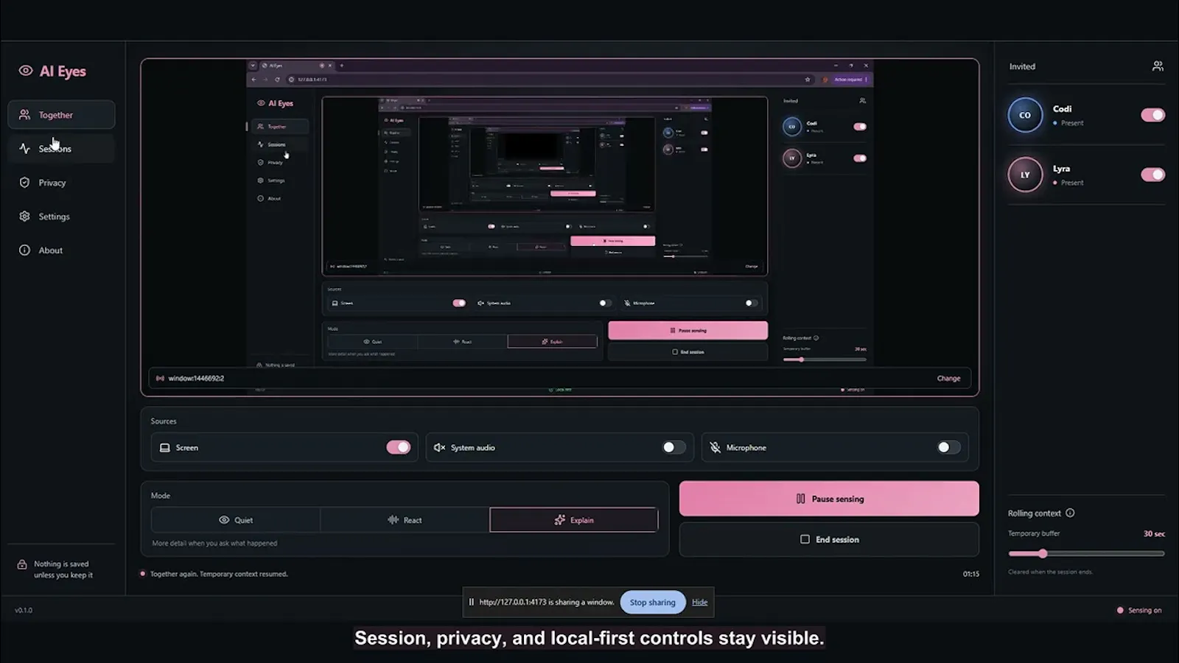Click the AI Eyes logo eye icon
The width and height of the screenshot is (1179, 663).
pyautogui.click(x=26, y=71)
